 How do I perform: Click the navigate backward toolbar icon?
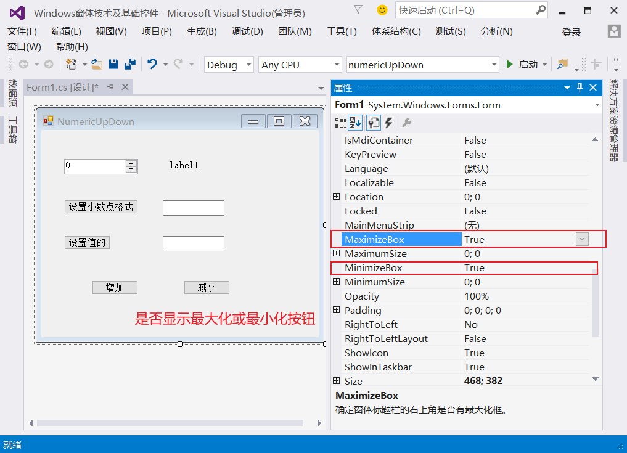[23, 64]
